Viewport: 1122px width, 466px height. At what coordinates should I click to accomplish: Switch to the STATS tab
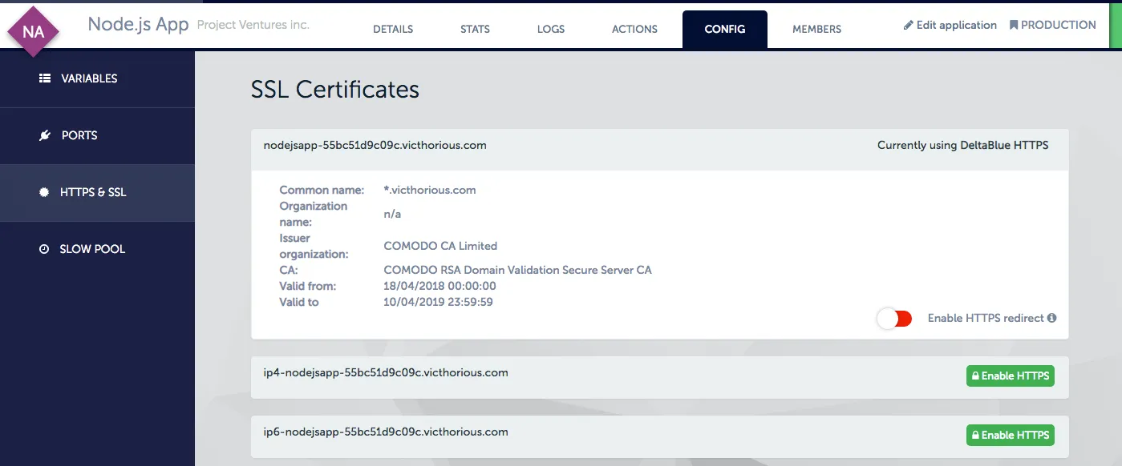pos(475,29)
